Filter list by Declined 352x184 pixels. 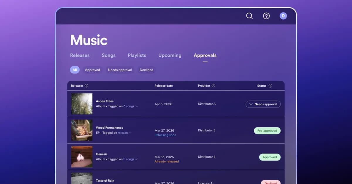146,70
